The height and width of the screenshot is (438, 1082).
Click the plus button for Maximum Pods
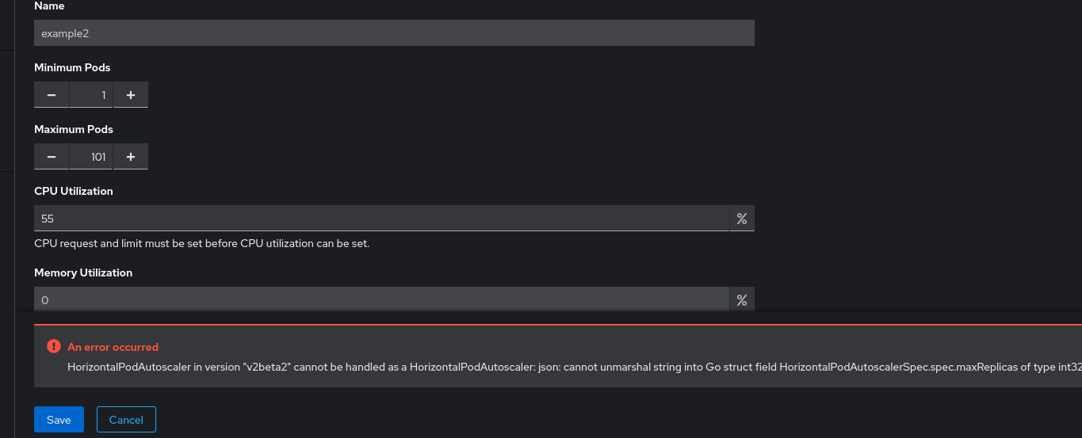(131, 157)
